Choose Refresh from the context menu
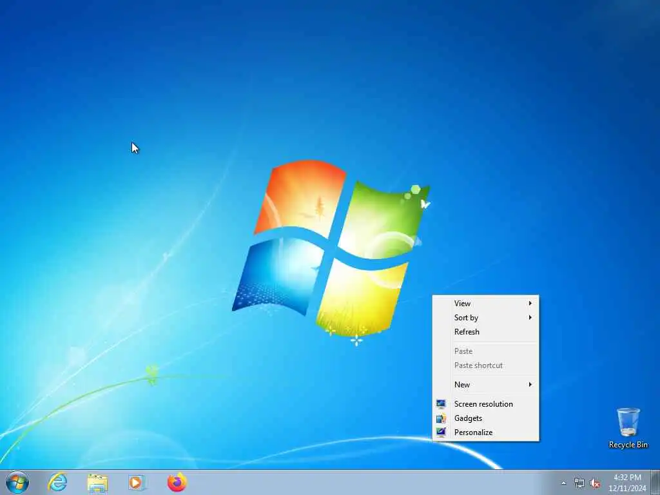This screenshot has width=660, height=495. (486, 332)
